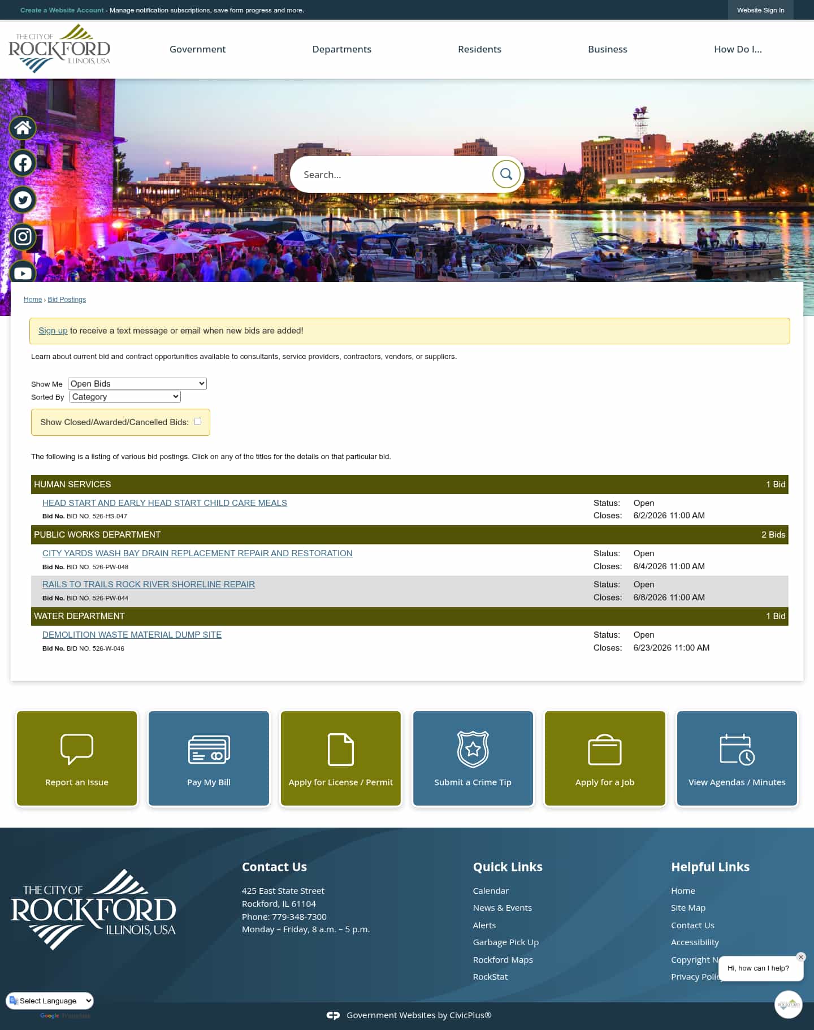Open the Residents menu
Screen dimensions: 814x1030
point(479,49)
